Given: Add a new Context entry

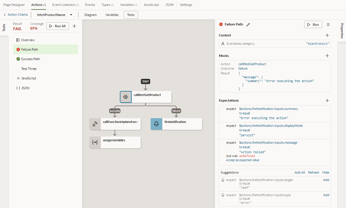Looking at the screenshot, I should 327,35.
